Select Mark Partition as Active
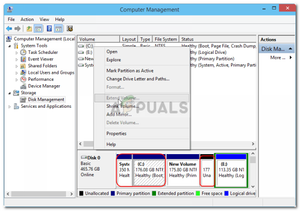This screenshot has width=300, height=211. pyautogui.click(x=142, y=71)
